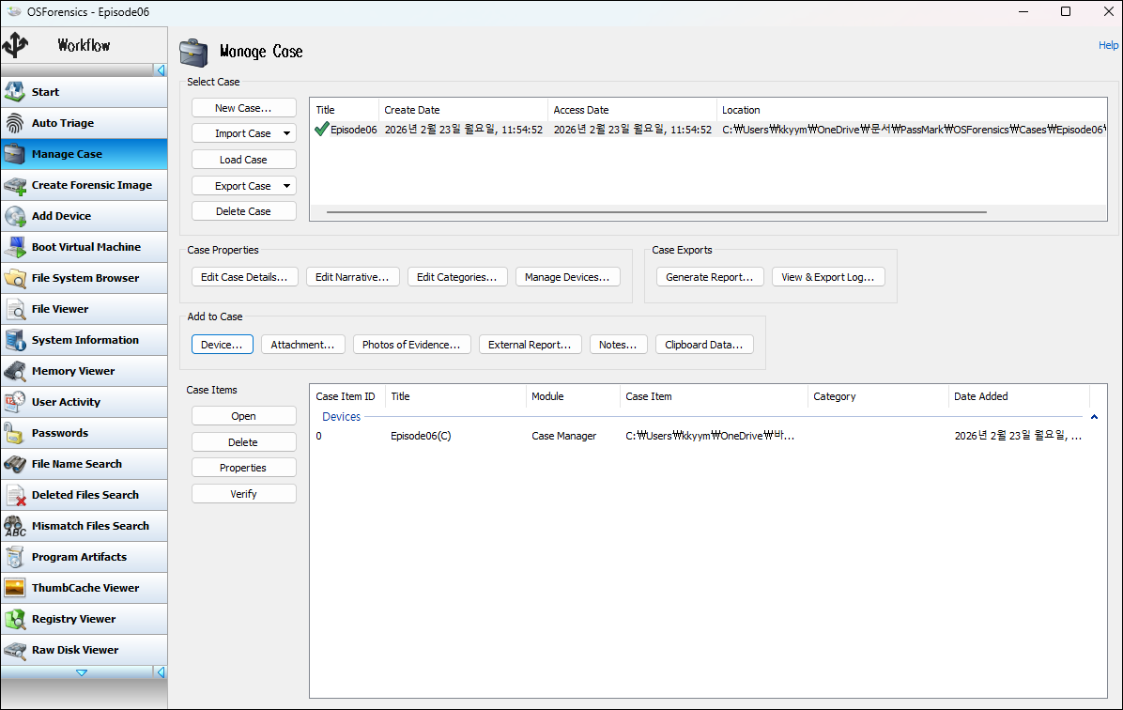Click the User Activity clock icon
The width and height of the screenshot is (1123, 710).
(x=14, y=402)
